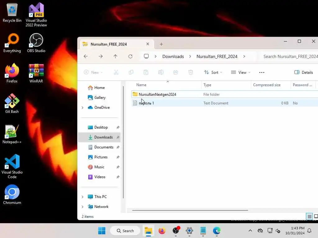The height and width of the screenshot is (238, 318).
Task: Click the Password column header
Action: click(303, 85)
